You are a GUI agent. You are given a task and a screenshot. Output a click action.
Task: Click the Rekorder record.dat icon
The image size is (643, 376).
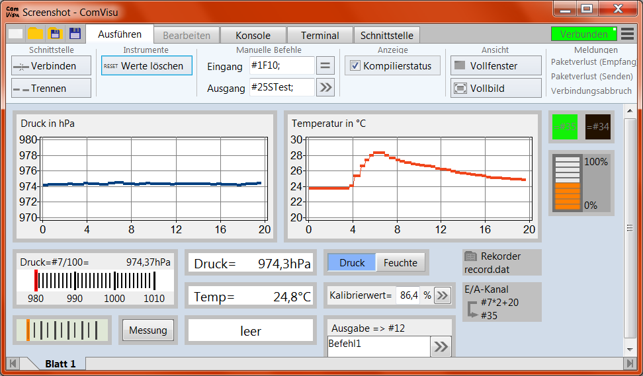471,256
